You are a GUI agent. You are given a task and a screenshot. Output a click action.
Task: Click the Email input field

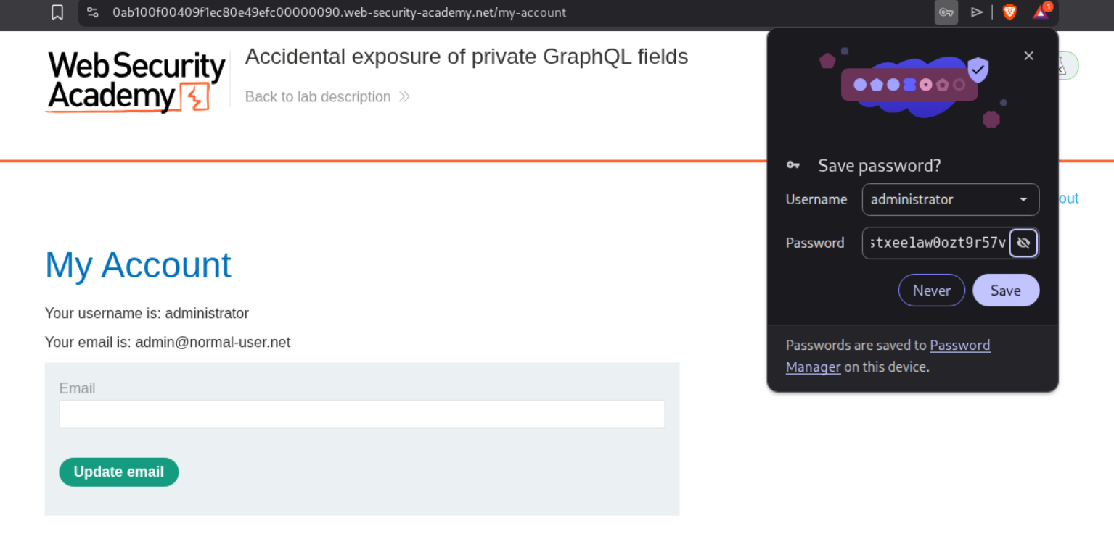coord(361,414)
